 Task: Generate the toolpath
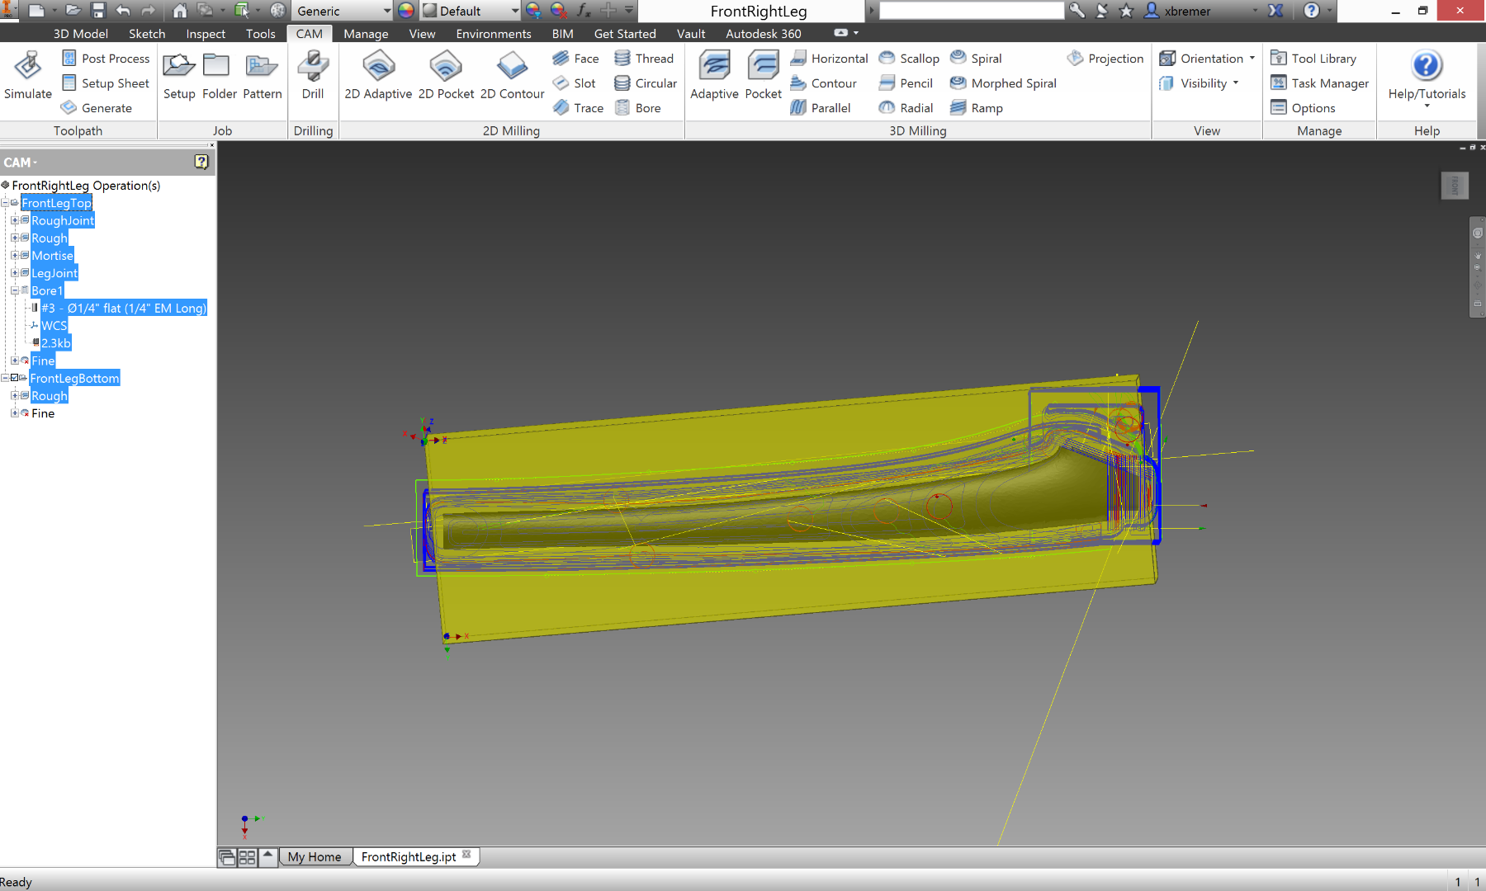pos(97,108)
